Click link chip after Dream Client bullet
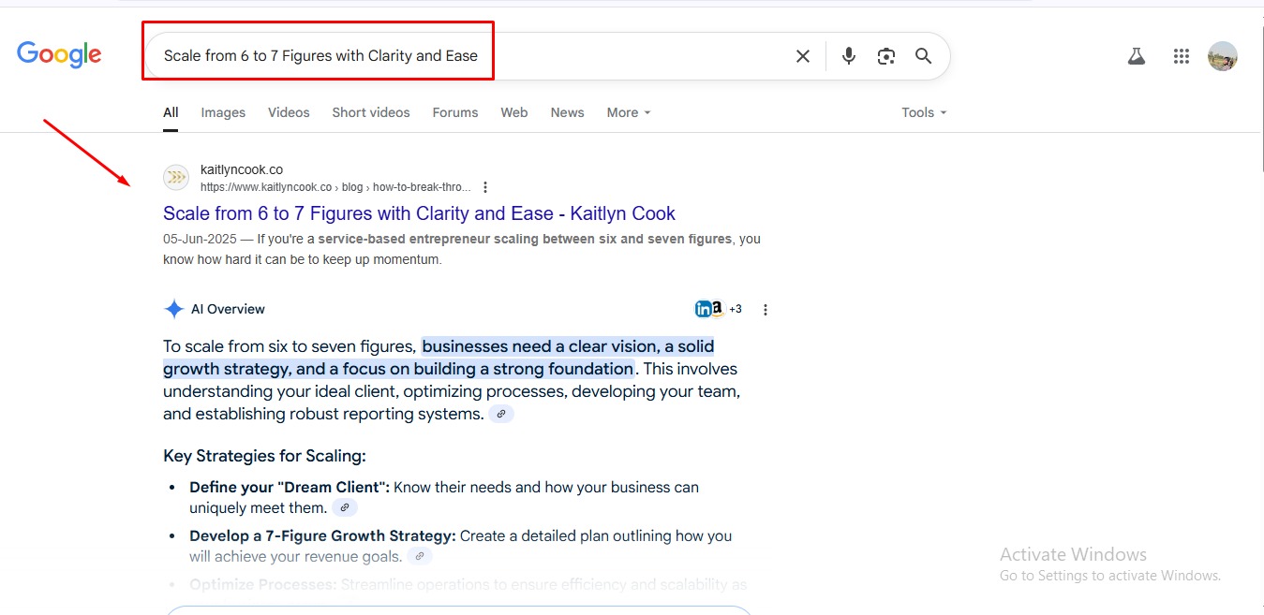 coord(345,508)
